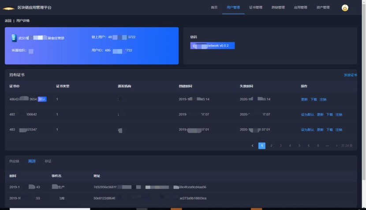Click the platform logo icon

click(8, 8)
